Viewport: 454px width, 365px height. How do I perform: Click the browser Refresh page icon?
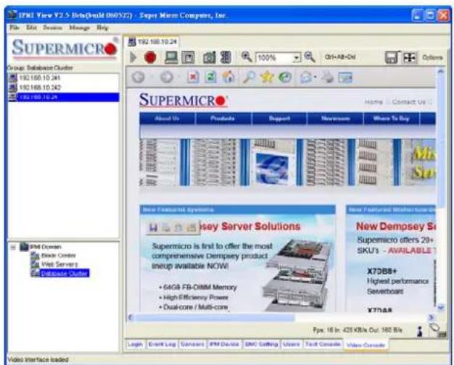[210, 77]
